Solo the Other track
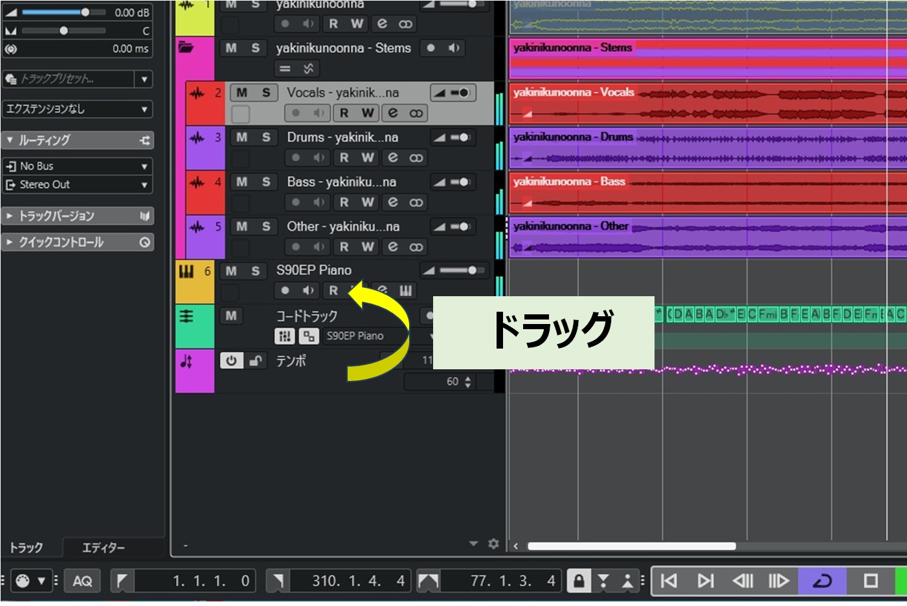The height and width of the screenshot is (606, 907). 265,227
